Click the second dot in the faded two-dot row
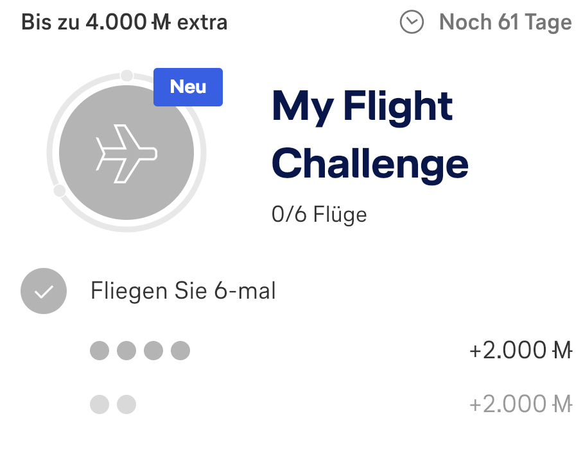 126,404
